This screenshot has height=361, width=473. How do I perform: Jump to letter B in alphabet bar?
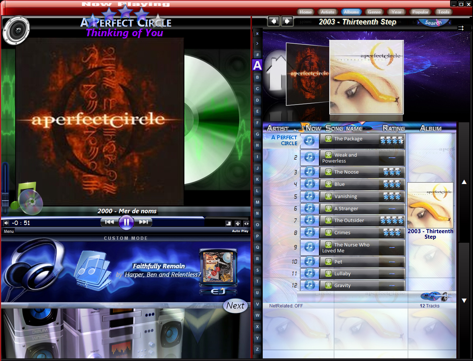click(x=257, y=78)
